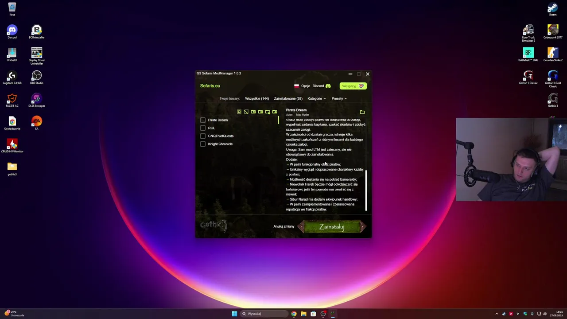Open Microsoft Store from the taskbar

pos(313,314)
